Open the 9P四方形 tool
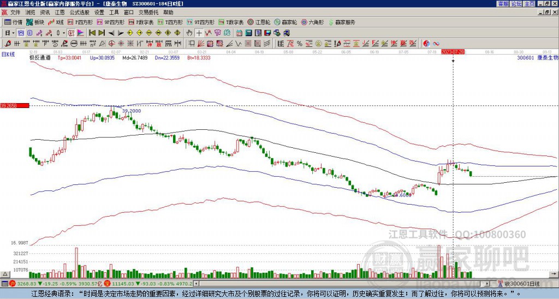559x299 pixels. click(x=111, y=22)
